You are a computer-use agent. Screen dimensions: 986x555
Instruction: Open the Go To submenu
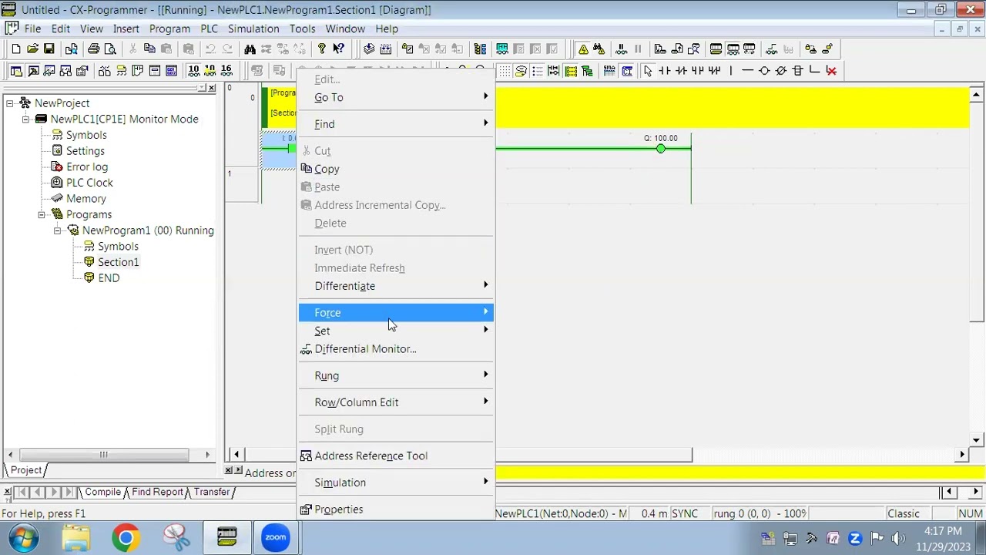click(396, 98)
